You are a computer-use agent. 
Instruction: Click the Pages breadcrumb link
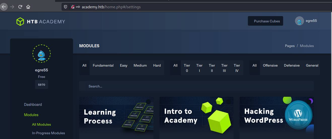pyautogui.click(x=290, y=46)
